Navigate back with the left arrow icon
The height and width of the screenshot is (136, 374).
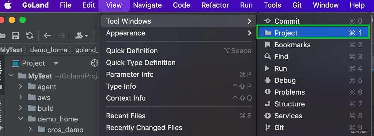click(x=47, y=36)
